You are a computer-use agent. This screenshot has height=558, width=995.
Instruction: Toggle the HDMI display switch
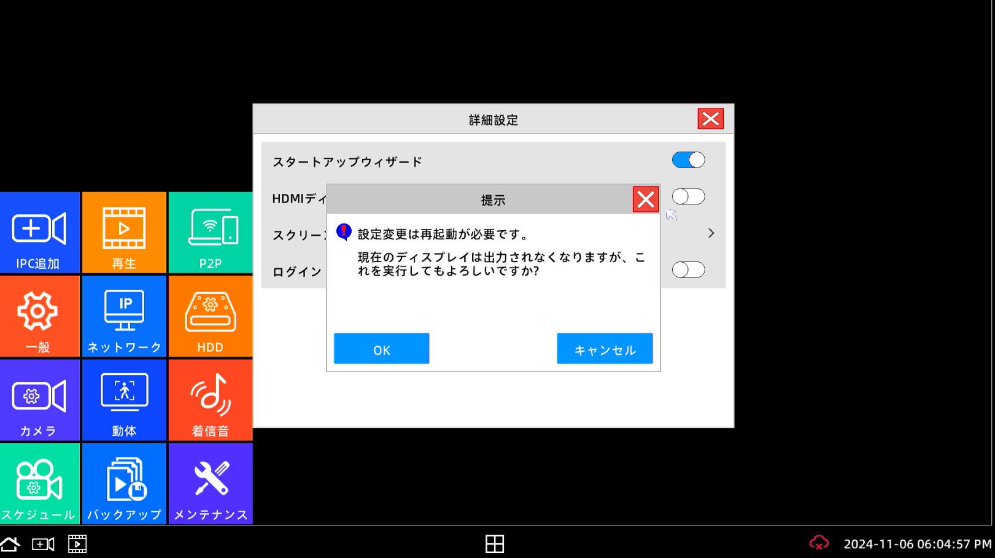[688, 196]
